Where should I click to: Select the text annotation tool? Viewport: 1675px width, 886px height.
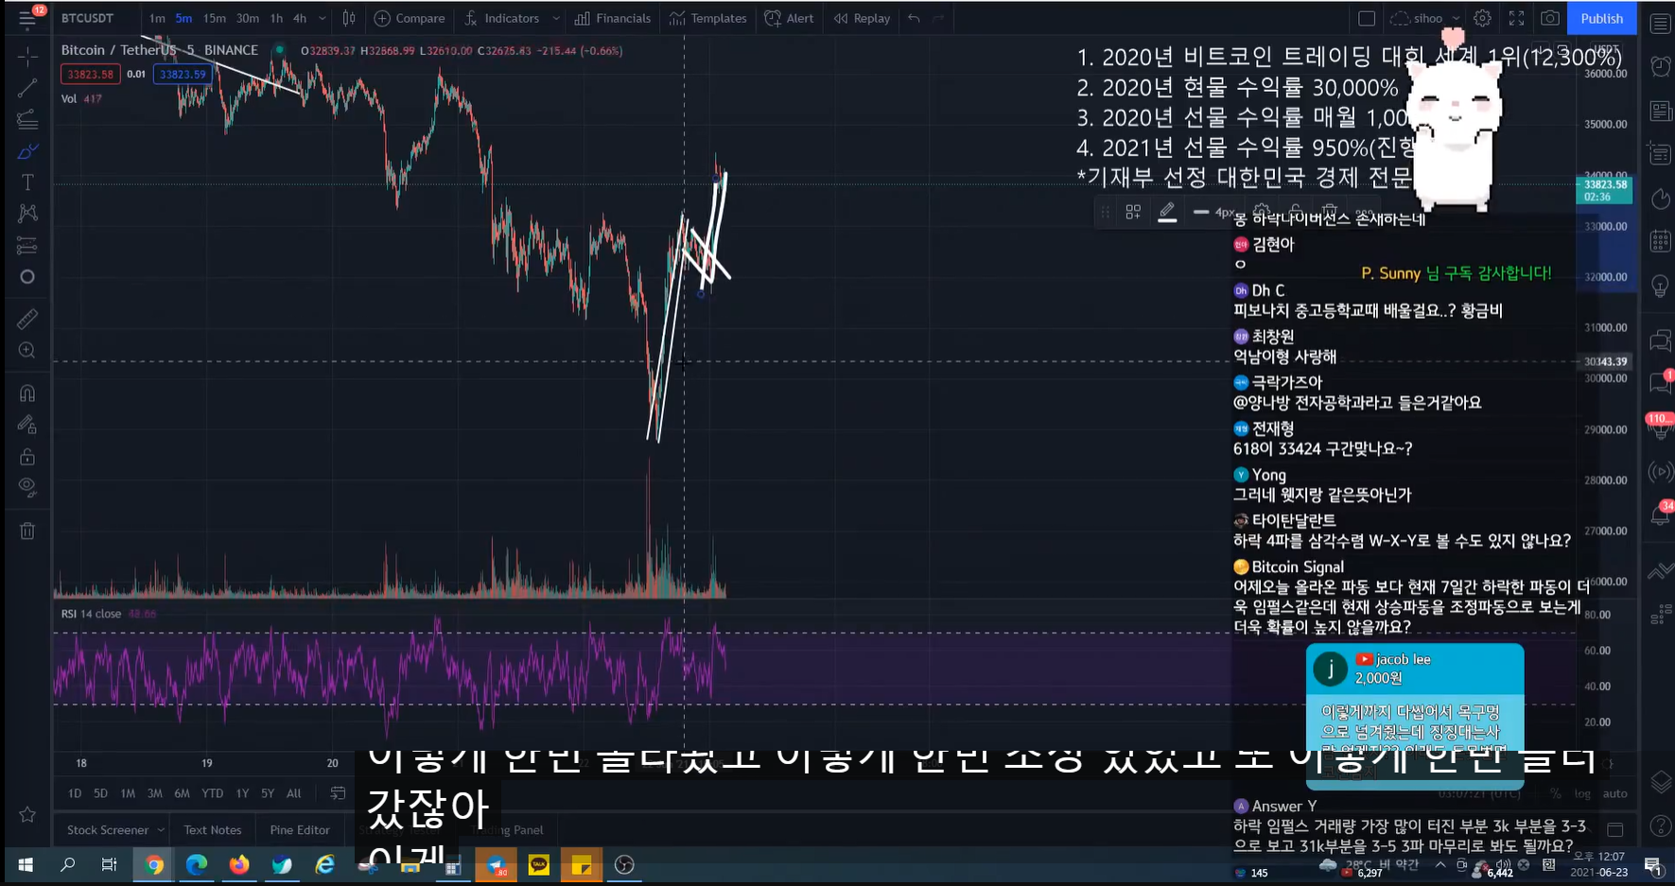(27, 182)
